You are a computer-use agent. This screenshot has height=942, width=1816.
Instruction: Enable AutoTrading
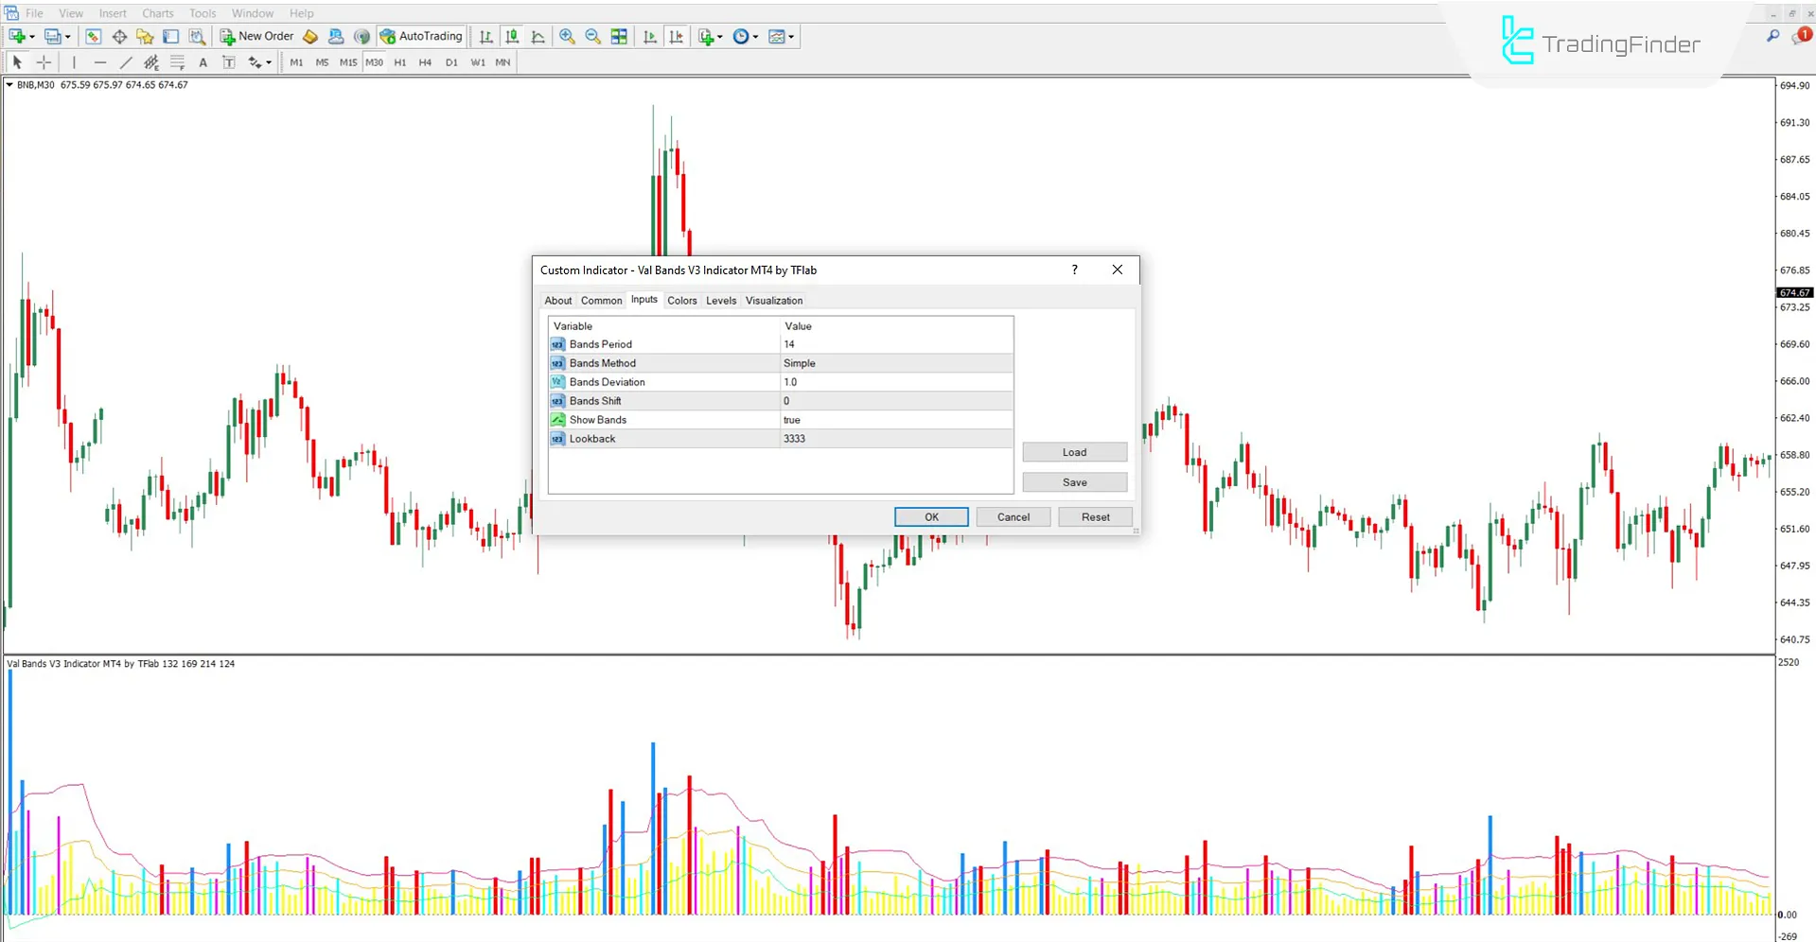421,36
